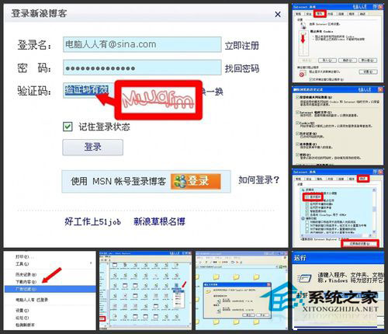This screenshot has width=388, height=334.
Task: Click the 登录名 username input field
Action: (142, 44)
